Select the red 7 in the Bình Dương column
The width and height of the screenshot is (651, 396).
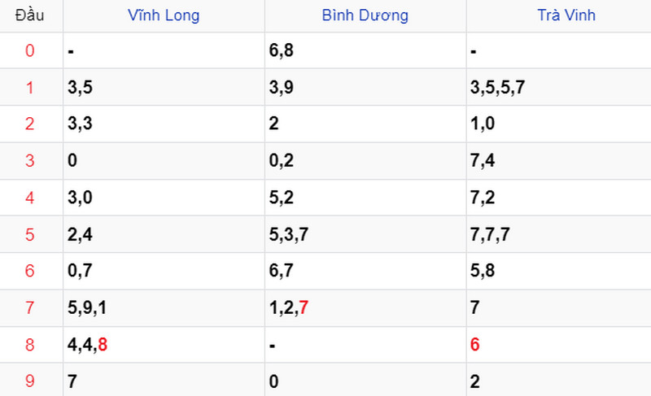point(304,307)
